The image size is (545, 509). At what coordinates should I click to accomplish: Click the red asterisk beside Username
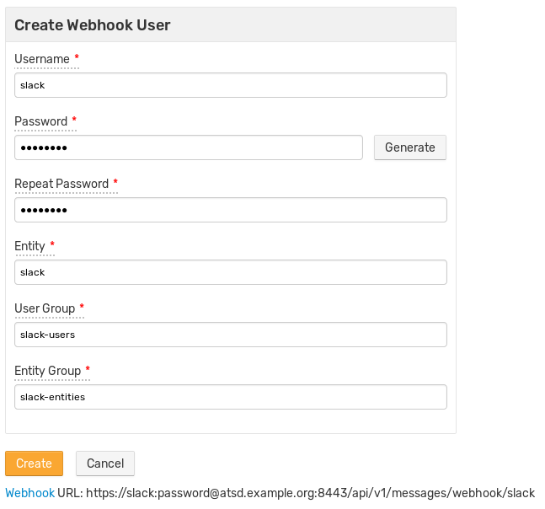[77, 56]
